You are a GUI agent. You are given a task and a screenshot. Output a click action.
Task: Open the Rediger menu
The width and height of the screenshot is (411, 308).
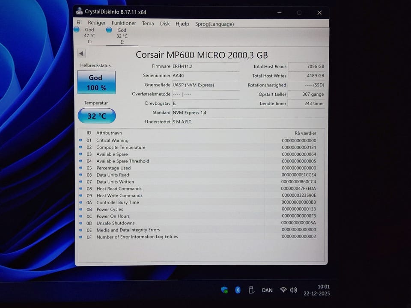tap(96, 23)
